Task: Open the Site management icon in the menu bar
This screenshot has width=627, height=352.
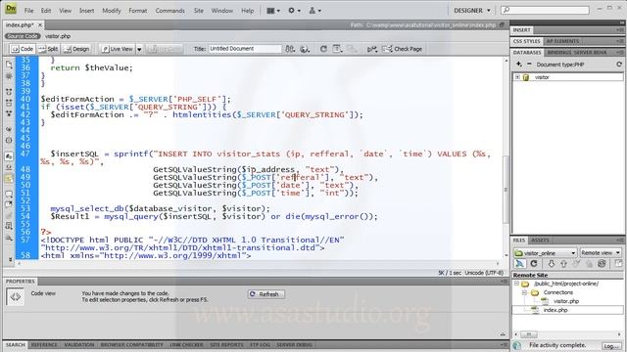Action: [314, 11]
